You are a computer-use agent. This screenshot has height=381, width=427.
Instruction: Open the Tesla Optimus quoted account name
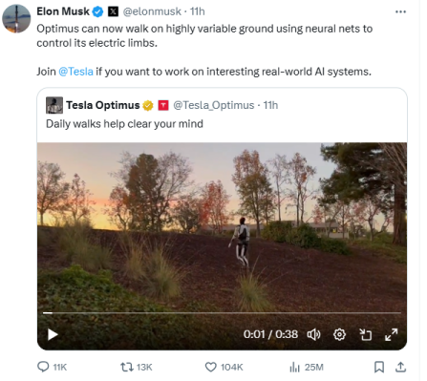(x=103, y=105)
